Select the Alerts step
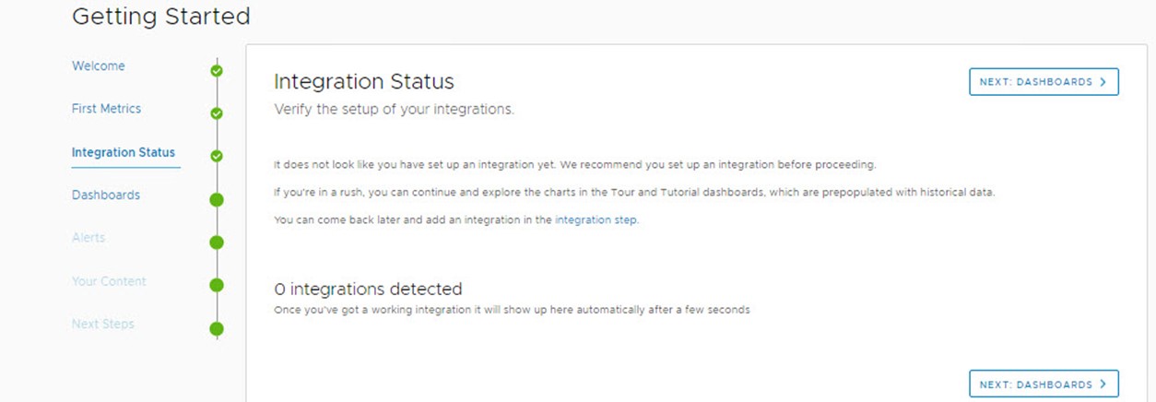 88,238
